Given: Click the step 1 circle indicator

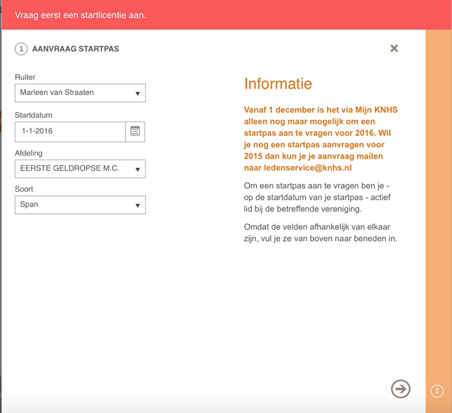Looking at the screenshot, I should [21, 49].
